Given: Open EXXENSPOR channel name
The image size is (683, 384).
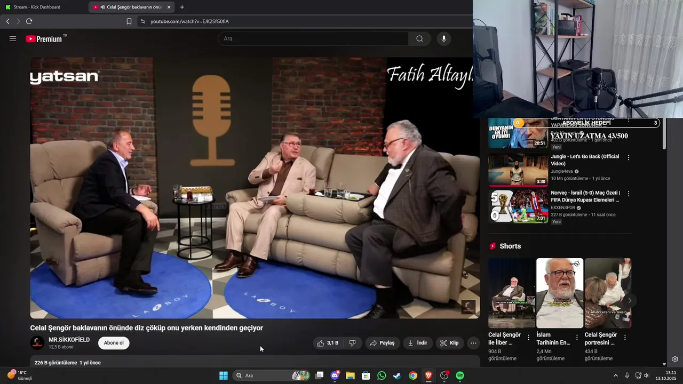Looking at the screenshot, I should (563, 207).
